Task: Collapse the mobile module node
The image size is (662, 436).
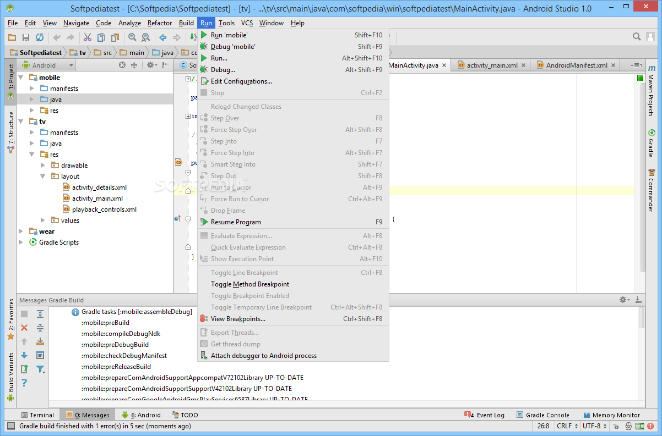Action: (x=21, y=78)
